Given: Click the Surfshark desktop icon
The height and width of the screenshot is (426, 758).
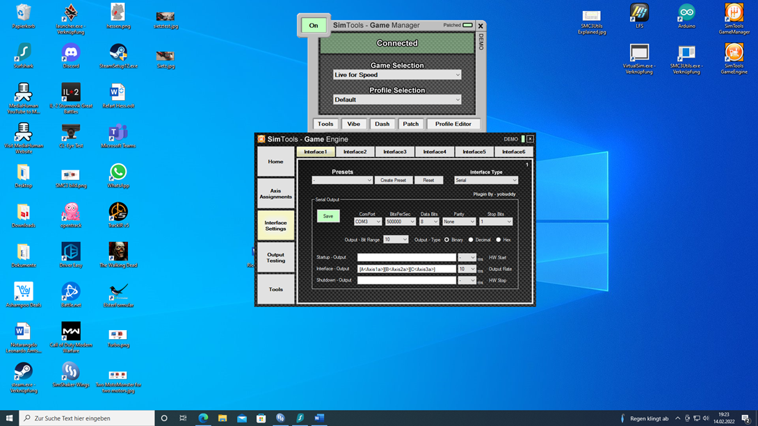Looking at the screenshot, I should coord(23,56).
